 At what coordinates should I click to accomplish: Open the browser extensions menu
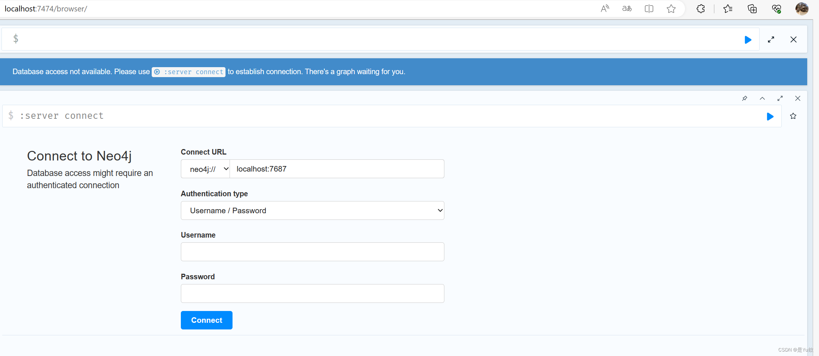pos(701,8)
